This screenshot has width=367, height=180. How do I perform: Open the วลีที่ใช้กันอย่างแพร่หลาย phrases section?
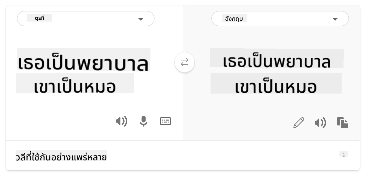coord(61,157)
